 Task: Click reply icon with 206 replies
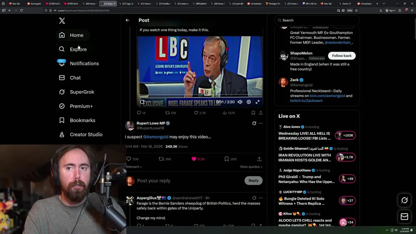tap(129, 159)
